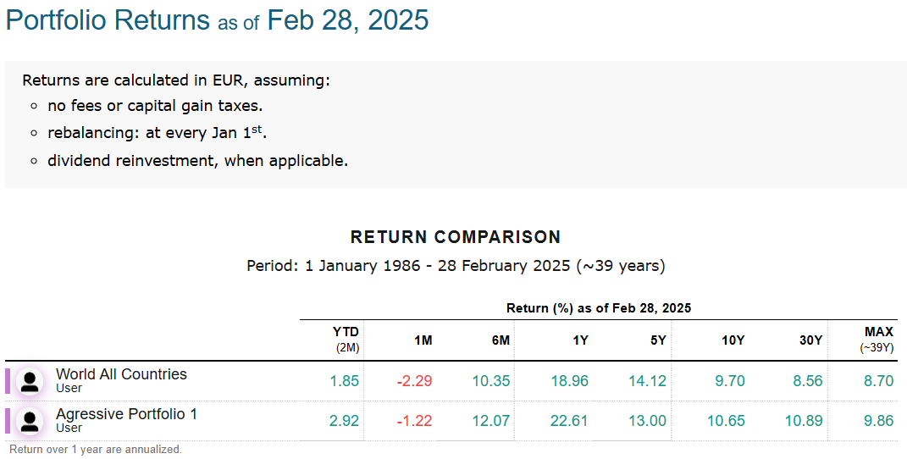Select the 1Y column header
This screenshot has height=459, width=907.
point(580,340)
